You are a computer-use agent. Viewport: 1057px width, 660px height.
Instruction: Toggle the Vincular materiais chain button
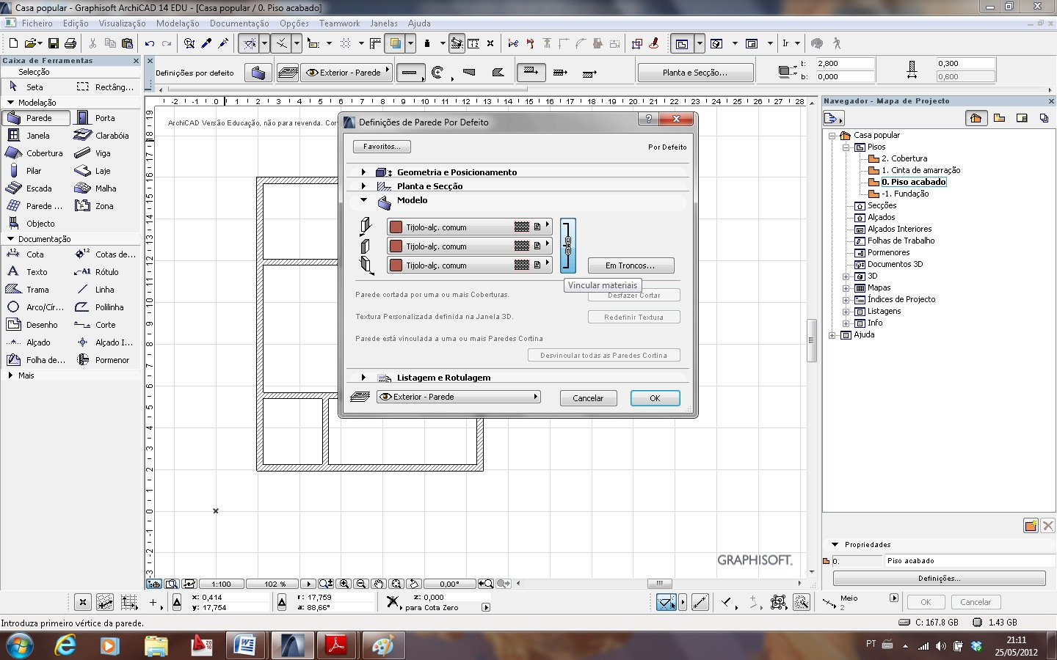pyautogui.click(x=568, y=246)
